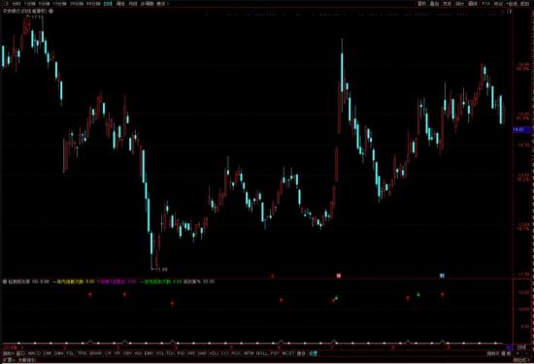This screenshot has height=364, width=534.
Task: Click the 更多 indicator list button
Action: point(301,353)
